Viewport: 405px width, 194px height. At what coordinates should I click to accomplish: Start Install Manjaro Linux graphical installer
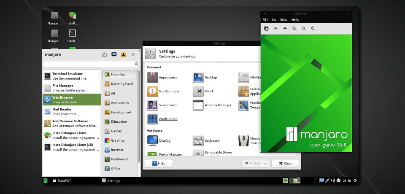[x=72, y=135]
